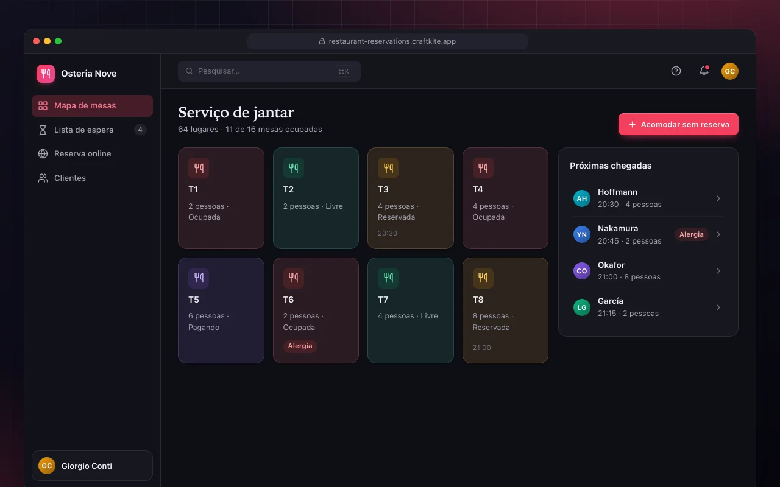This screenshot has width=780, height=487.
Task: Select the hourglass icon for Lista de espera
Action: 43,130
